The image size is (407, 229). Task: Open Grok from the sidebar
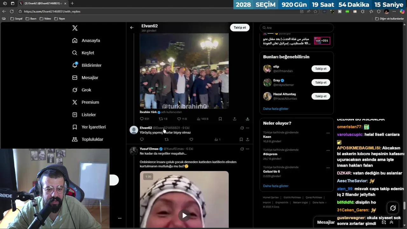click(x=82, y=90)
